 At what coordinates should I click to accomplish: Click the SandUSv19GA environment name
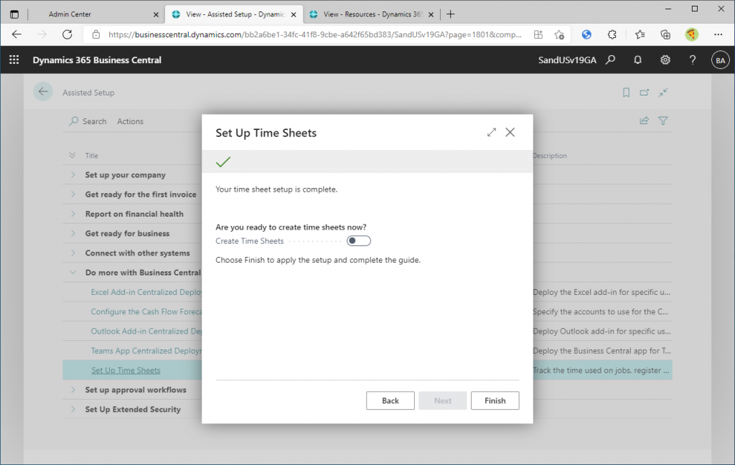coord(567,60)
